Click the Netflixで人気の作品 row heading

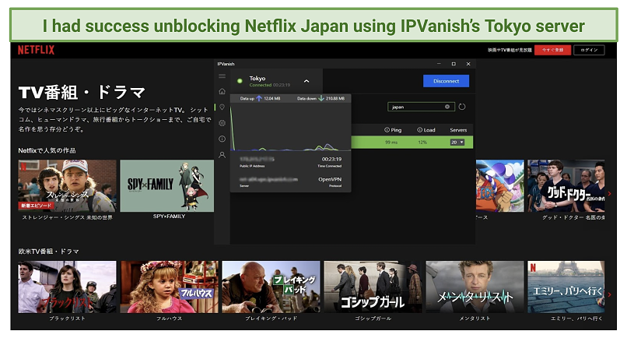(x=47, y=150)
